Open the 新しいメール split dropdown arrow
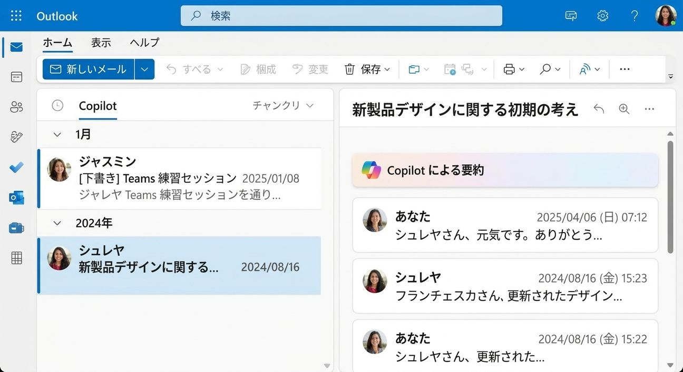 click(144, 69)
